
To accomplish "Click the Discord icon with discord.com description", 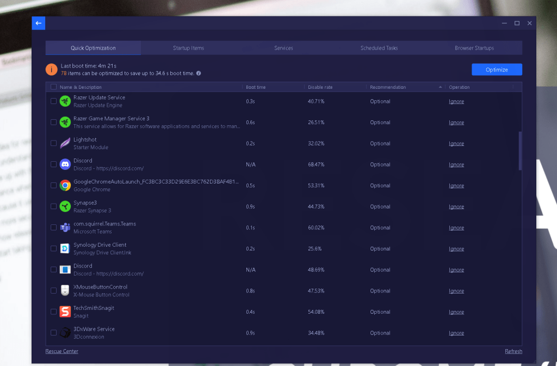I will (x=65, y=164).
